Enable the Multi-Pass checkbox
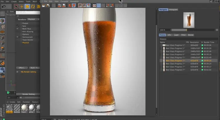 pos(17,29)
